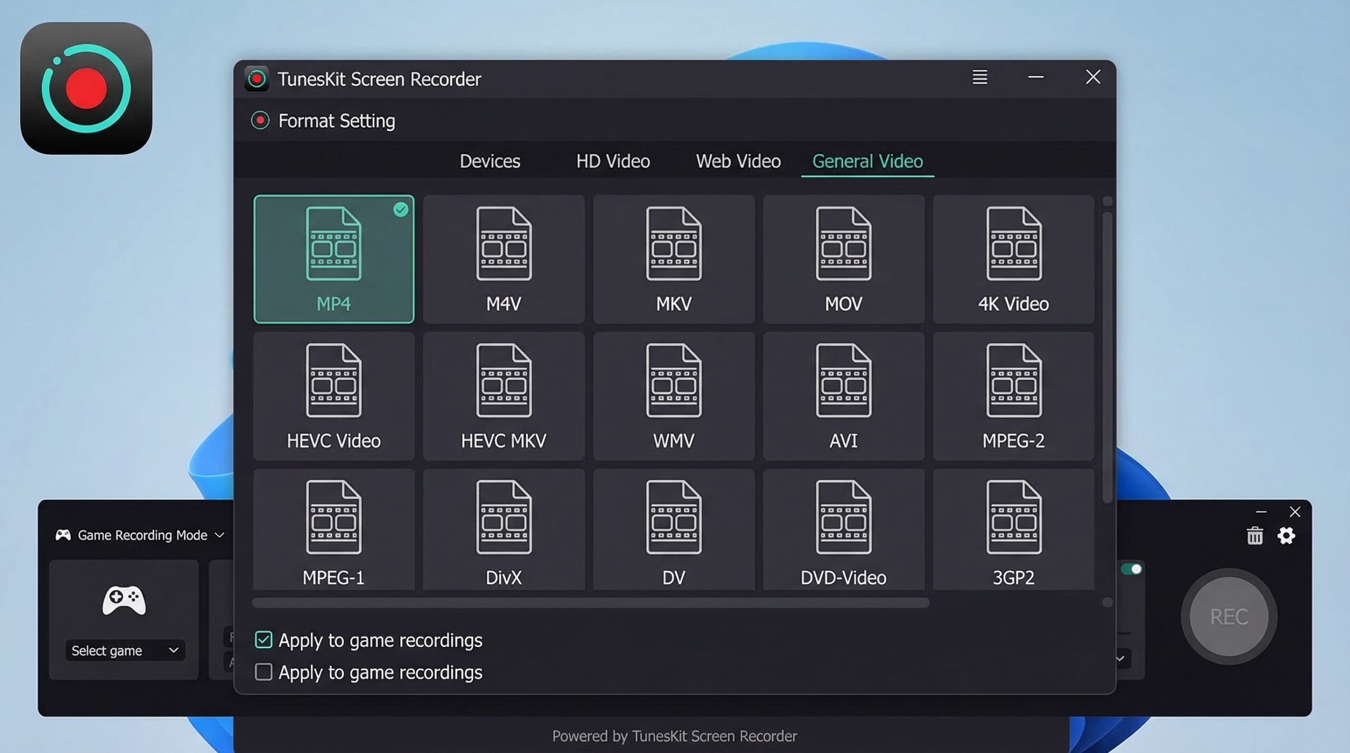Open the Select game dropdown
Screen dimensions: 1350x753
coord(124,650)
